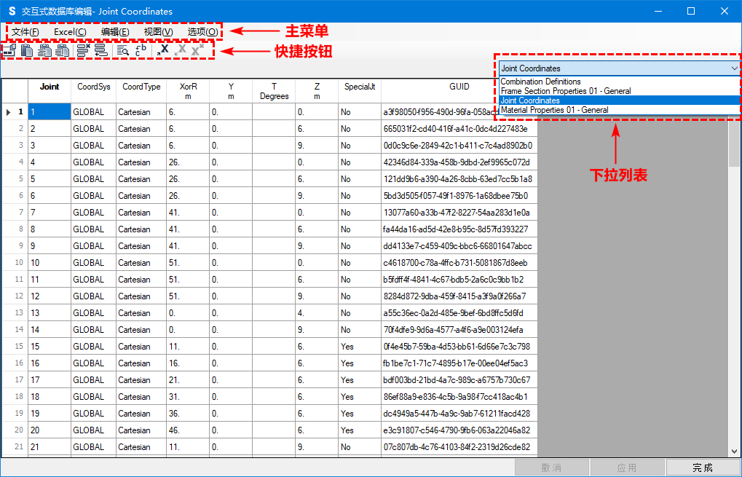Collapse the Joint Coordinates dropdown arrow
Image resolution: width=742 pixels, height=477 pixels.
pyautogui.click(x=733, y=68)
